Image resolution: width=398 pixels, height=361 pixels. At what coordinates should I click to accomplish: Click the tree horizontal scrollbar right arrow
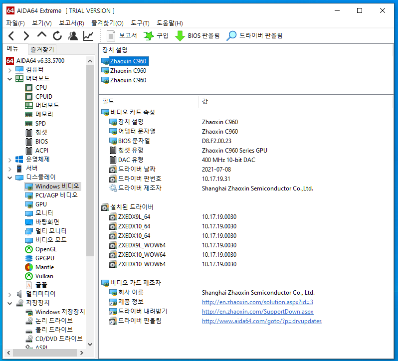81,353
